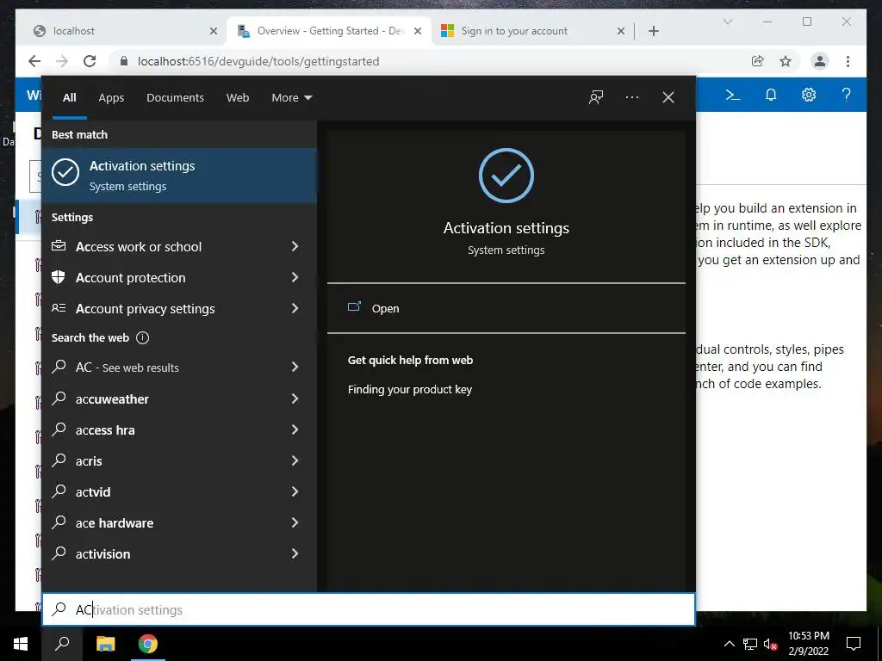Screen dimensions: 882x661
Task: Open the Windows Start menu
Action: (x=21, y=644)
